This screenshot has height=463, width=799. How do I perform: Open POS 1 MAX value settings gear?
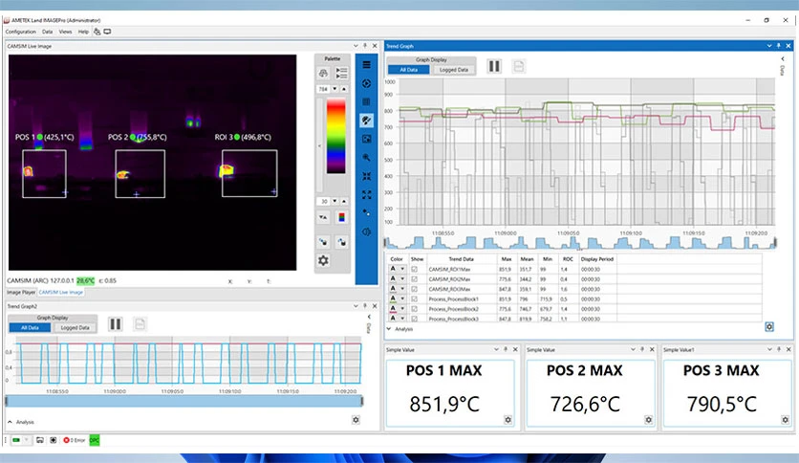point(507,420)
